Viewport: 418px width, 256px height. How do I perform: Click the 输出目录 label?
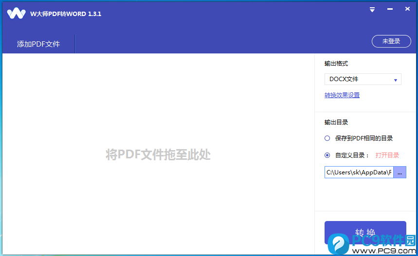pos(336,122)
